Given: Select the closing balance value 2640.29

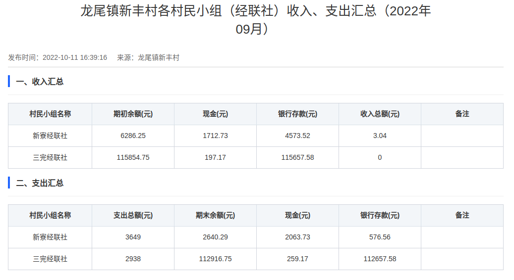Looking at the screenshot, I should tap(216, 237).
